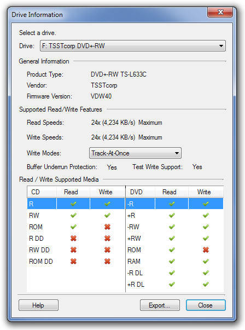Click the Export... button

click(160, 305)
